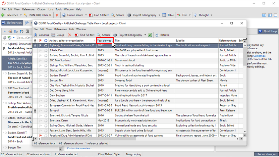This screenshot has height=157, width=279.
Task: Select the three-pane layout icon in Reference Editor toolbar
Action: 264,15
